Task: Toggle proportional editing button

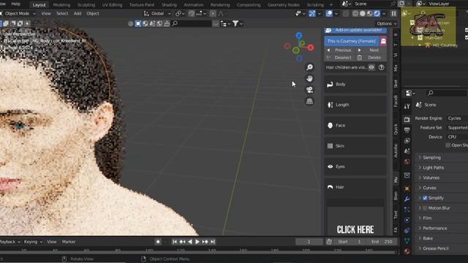Action: (213, 13)
